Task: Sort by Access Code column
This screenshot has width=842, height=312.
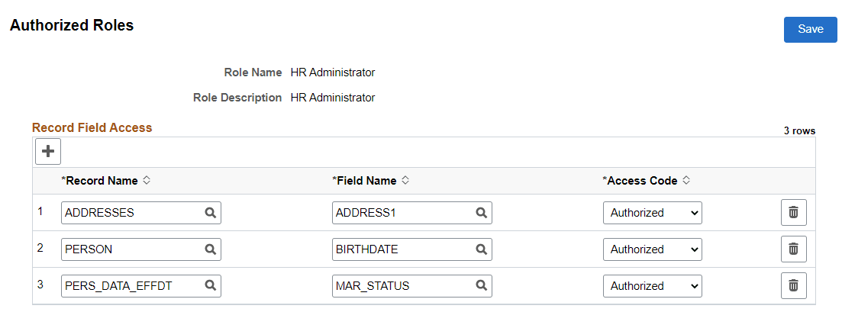Action: click(686, 181)
